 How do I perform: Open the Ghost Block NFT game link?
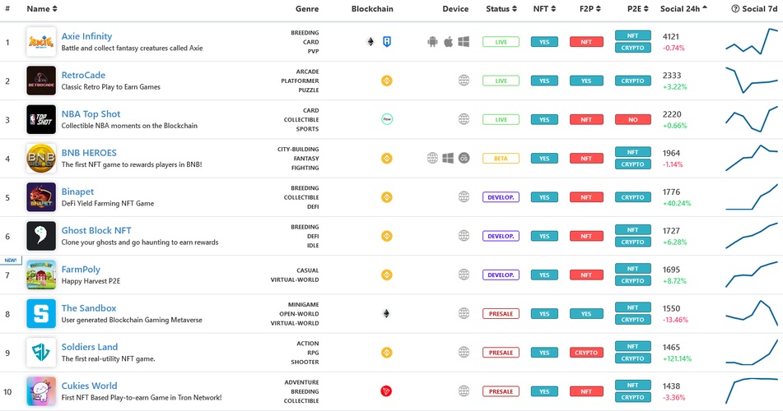[x=96, y=230]
